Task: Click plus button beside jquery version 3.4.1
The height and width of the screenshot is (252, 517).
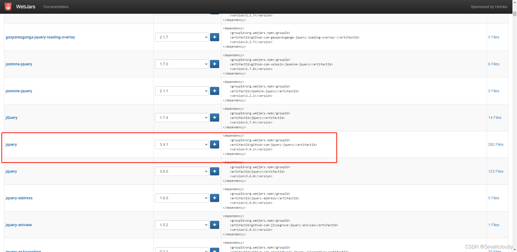Action: tap(215, 144)
